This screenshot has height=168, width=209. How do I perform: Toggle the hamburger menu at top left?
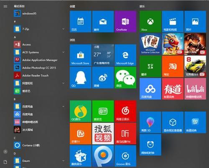(5, 6)
